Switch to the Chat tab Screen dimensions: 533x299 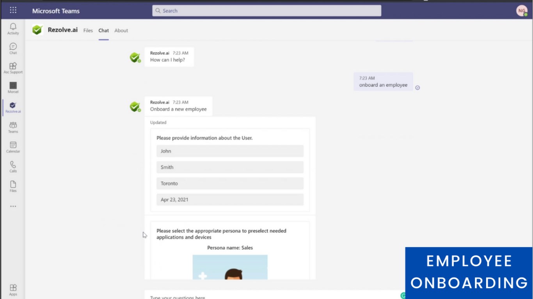point(103,30)
